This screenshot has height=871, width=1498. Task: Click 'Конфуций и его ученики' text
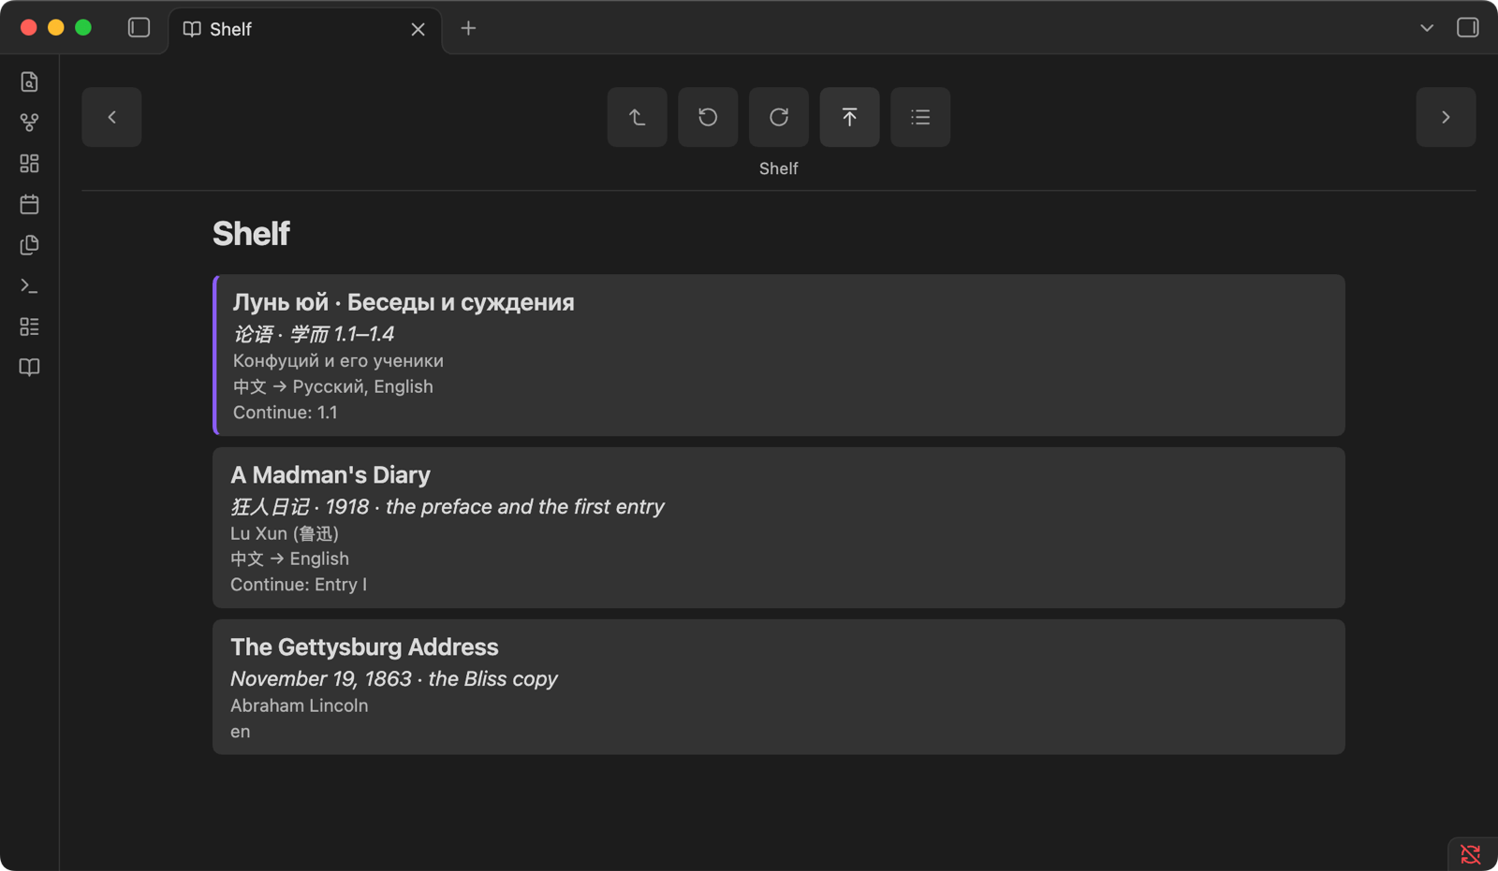coord(338,361)
